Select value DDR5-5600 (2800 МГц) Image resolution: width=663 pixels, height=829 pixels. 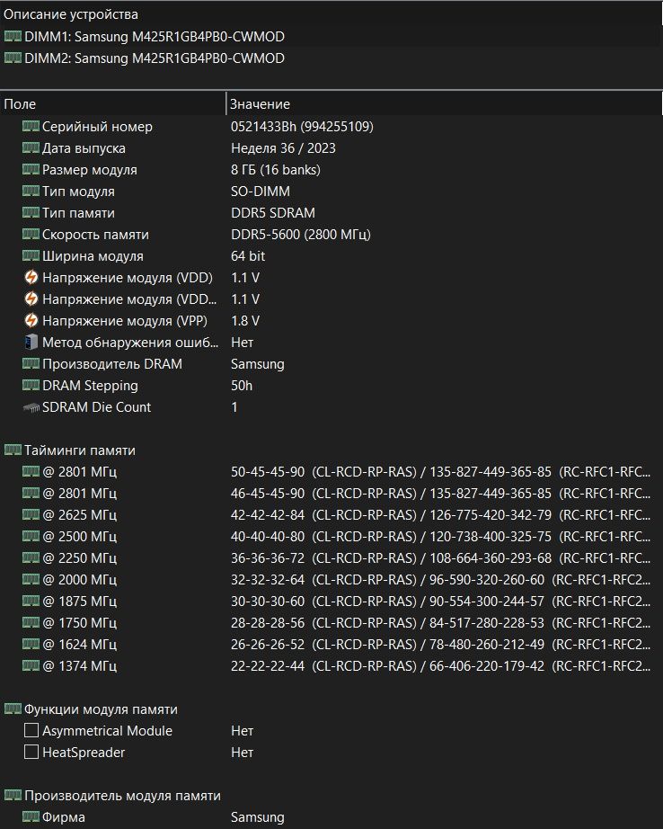click(x=301, y=234)
